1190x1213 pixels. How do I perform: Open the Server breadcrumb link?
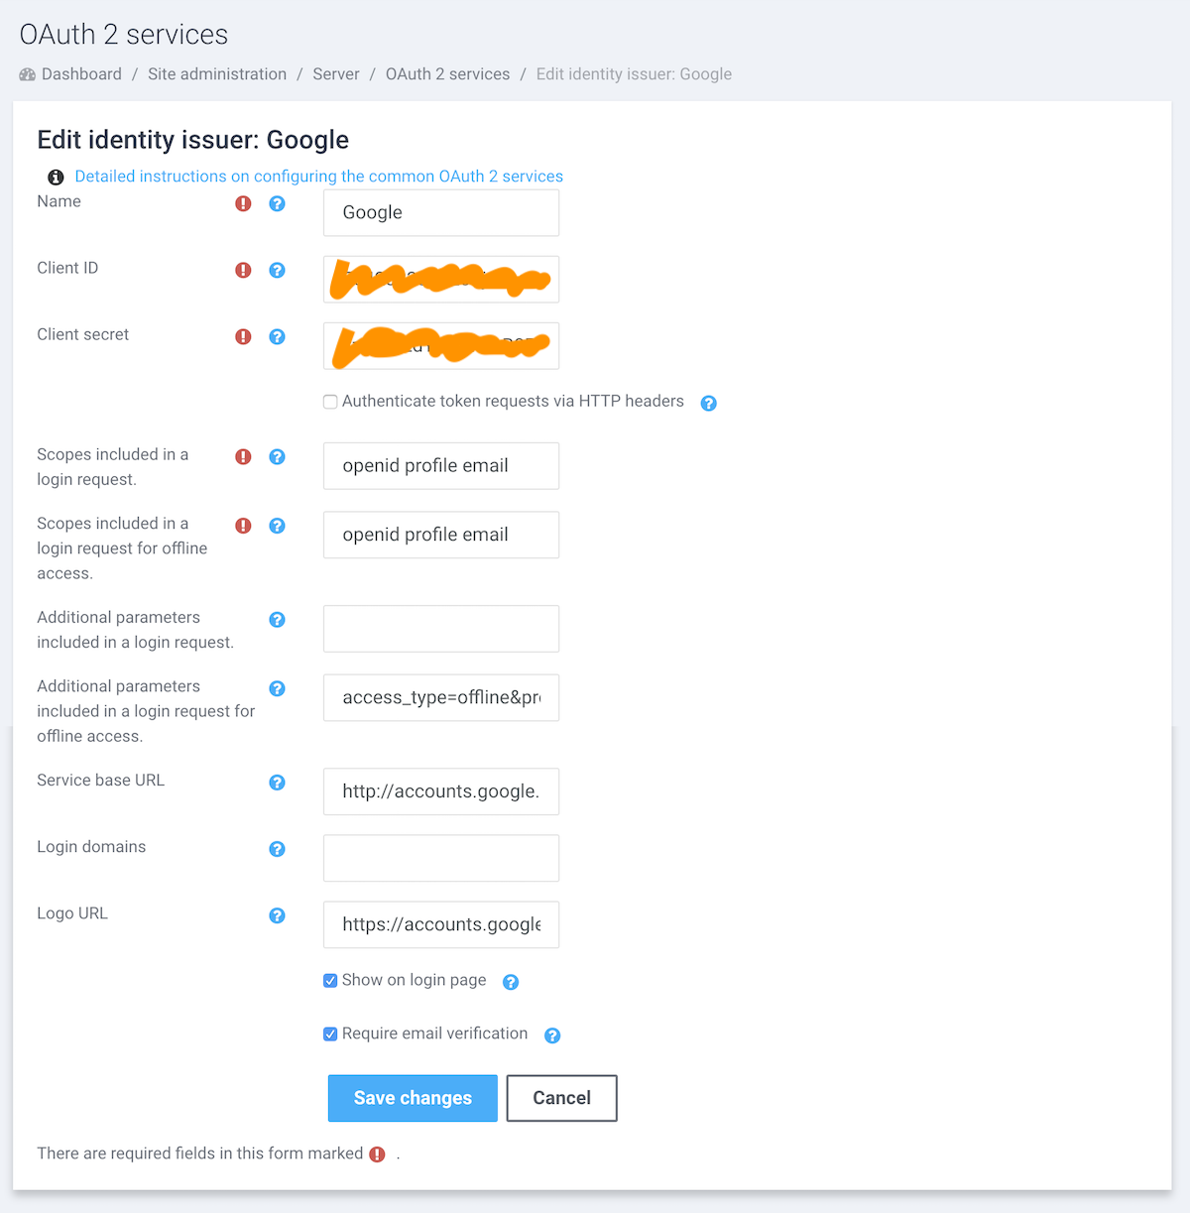click(336, 74)
